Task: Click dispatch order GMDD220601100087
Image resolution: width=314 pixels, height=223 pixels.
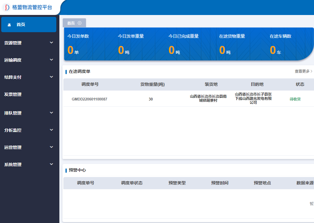Action: click(x=89, y=99)
